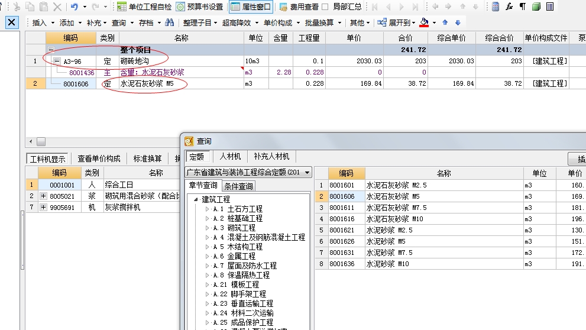Screen dimensions: 586x330
Task: Click the list document icon
Action: (x=550, y=7)
